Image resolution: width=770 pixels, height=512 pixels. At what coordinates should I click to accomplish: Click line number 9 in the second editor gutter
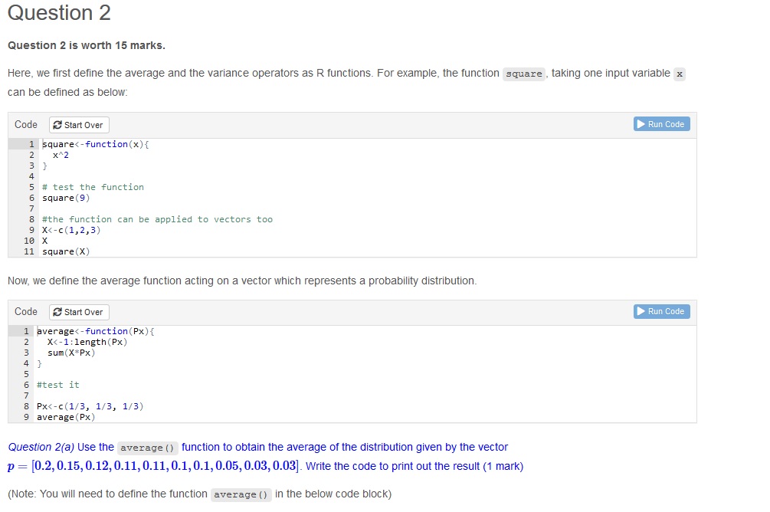[x=27, y=417]
